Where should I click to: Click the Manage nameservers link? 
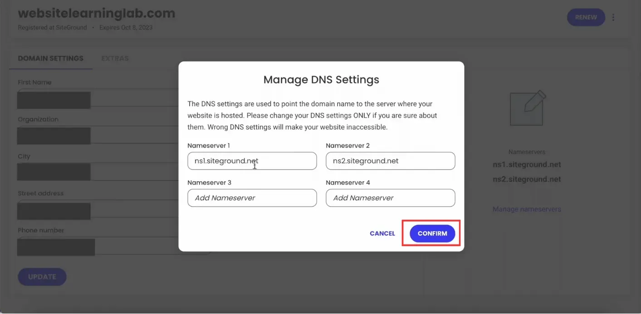click(527, 209)
